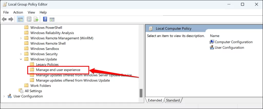Toggle the Show/Hide Action Pane icon
The width and height of the screenshot is (263, 109).
click(52, 19)
